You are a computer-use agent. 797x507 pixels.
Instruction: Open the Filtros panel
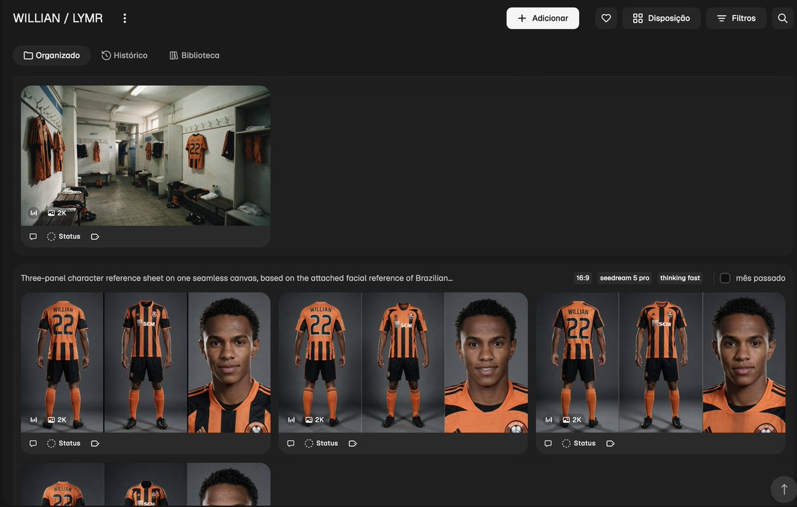(x=736, y=19)
